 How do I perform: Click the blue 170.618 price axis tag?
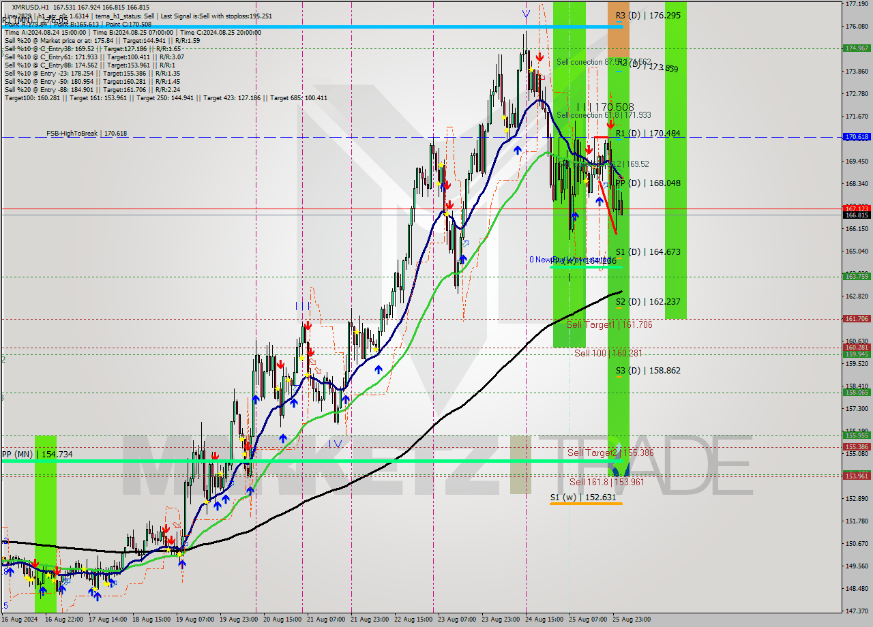pyautogui.click(x=857, y=137)
